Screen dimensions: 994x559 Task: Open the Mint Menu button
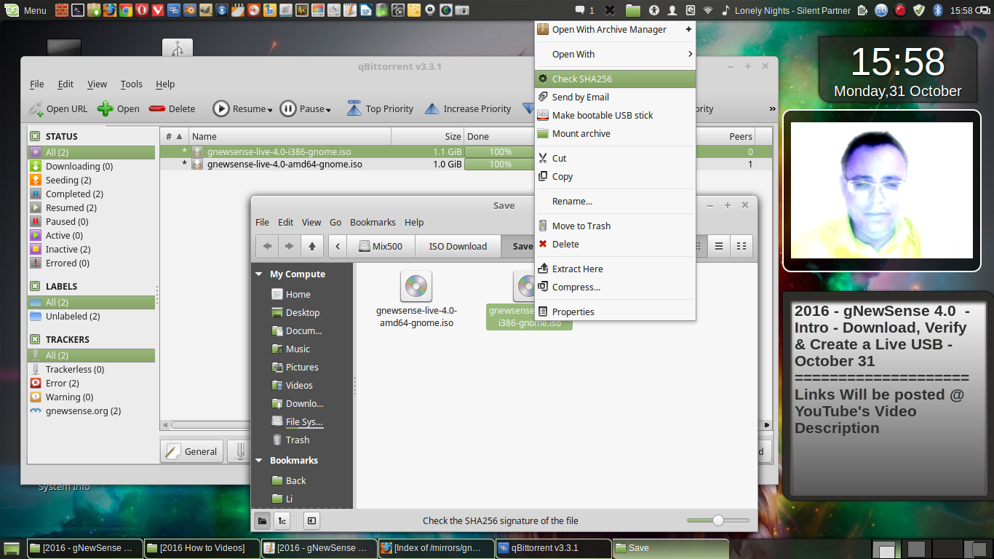(x=25, y=10)
